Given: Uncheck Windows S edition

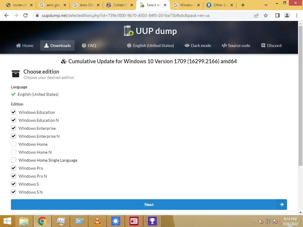Looking at the screenshot, I should point(13,184).
